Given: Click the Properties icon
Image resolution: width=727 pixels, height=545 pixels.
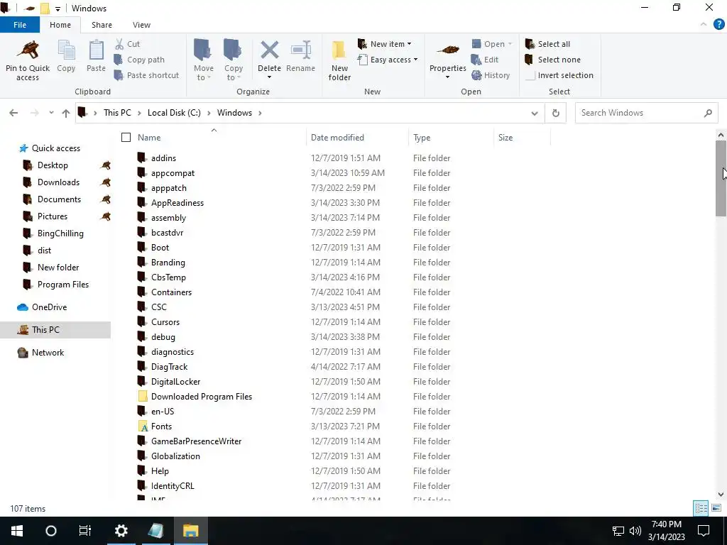Looking at the screenshot, I should tap(447, 50).
